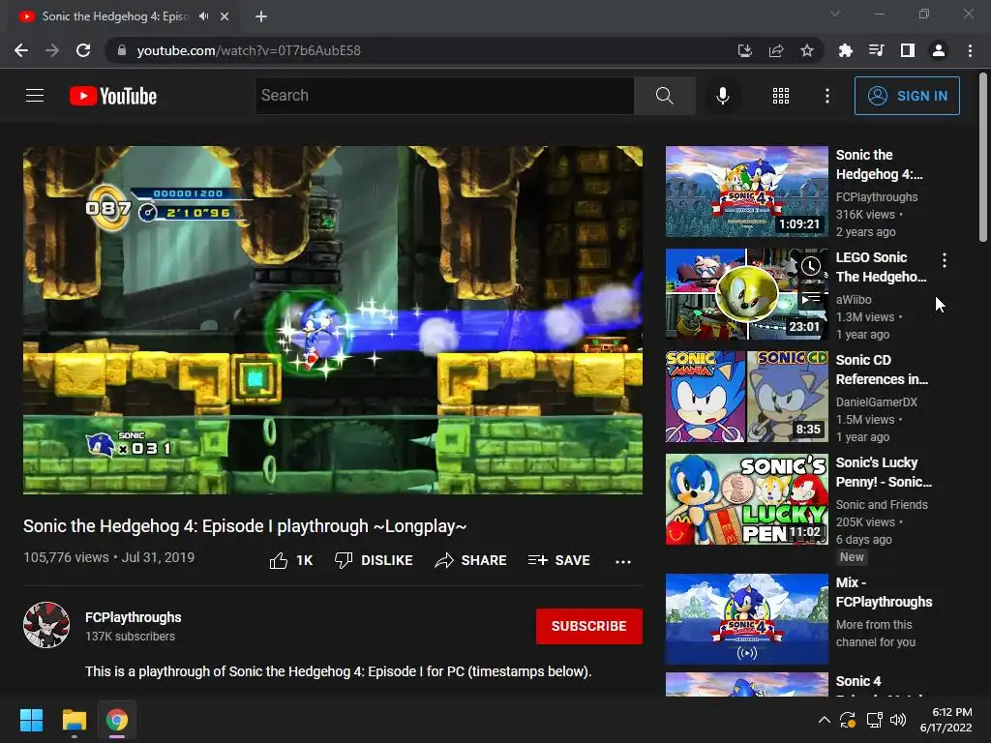
Task: Mute the tab via speaker icon
Action: 203,16
